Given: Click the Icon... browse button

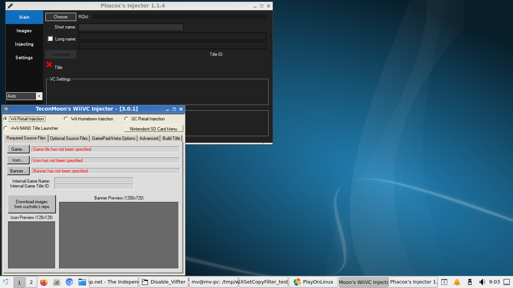Looking at the screenshot, I should click(x=18, y=160).
